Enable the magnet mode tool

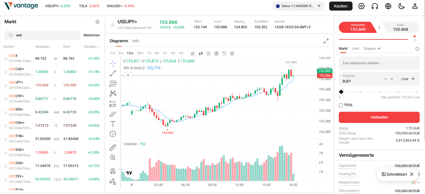point(113,170)
